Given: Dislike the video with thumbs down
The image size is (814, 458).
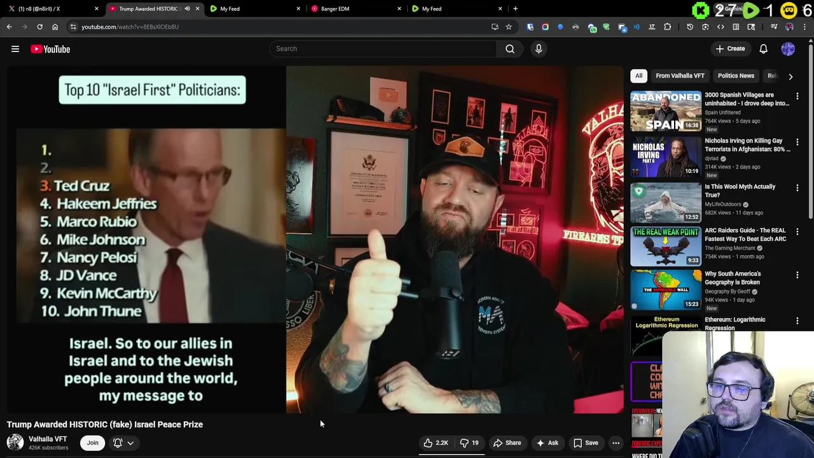Looking at the screenshot, I should point(469,443).
